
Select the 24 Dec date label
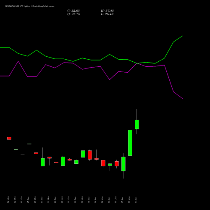point(62,199)
